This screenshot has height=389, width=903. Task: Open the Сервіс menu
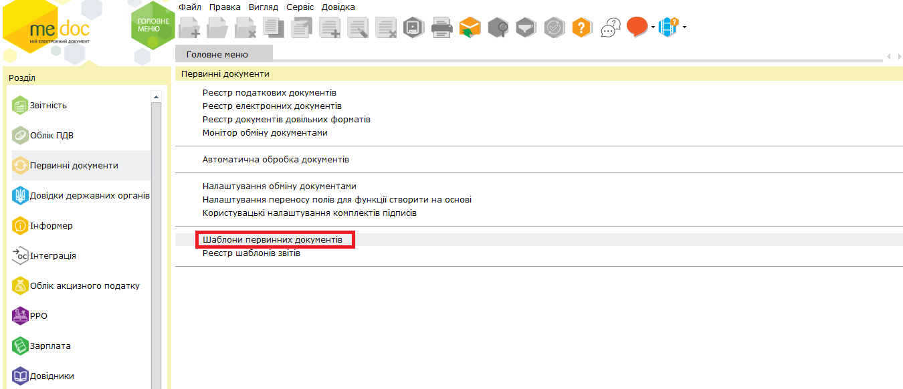(x=300, y=7)
